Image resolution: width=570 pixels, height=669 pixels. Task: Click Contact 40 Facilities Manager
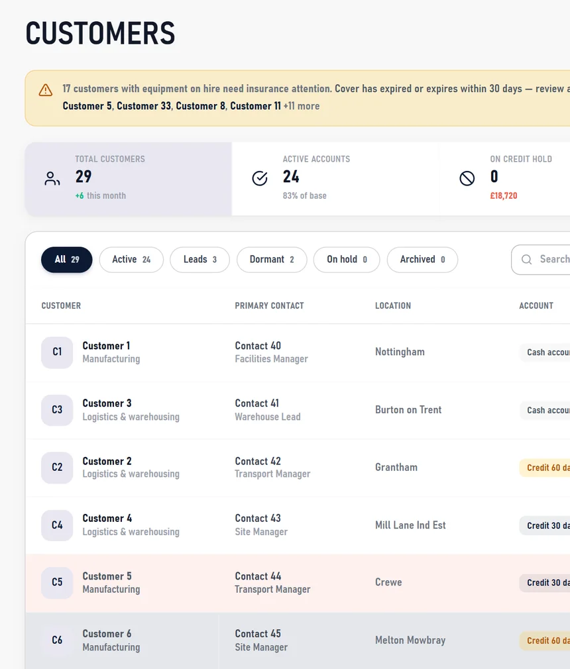tap(271, 352)
